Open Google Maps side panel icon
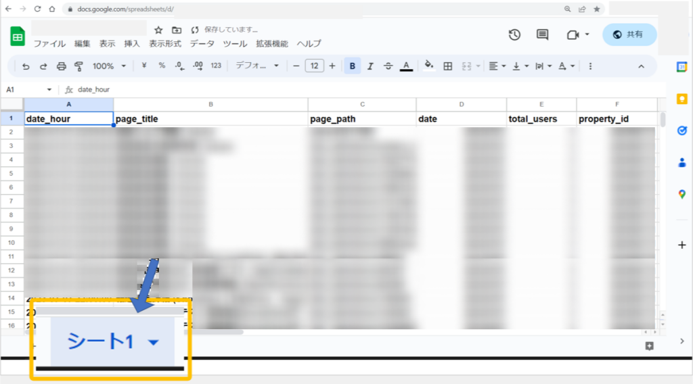Screen dimensions: 693x384 (x=681, y=195)
